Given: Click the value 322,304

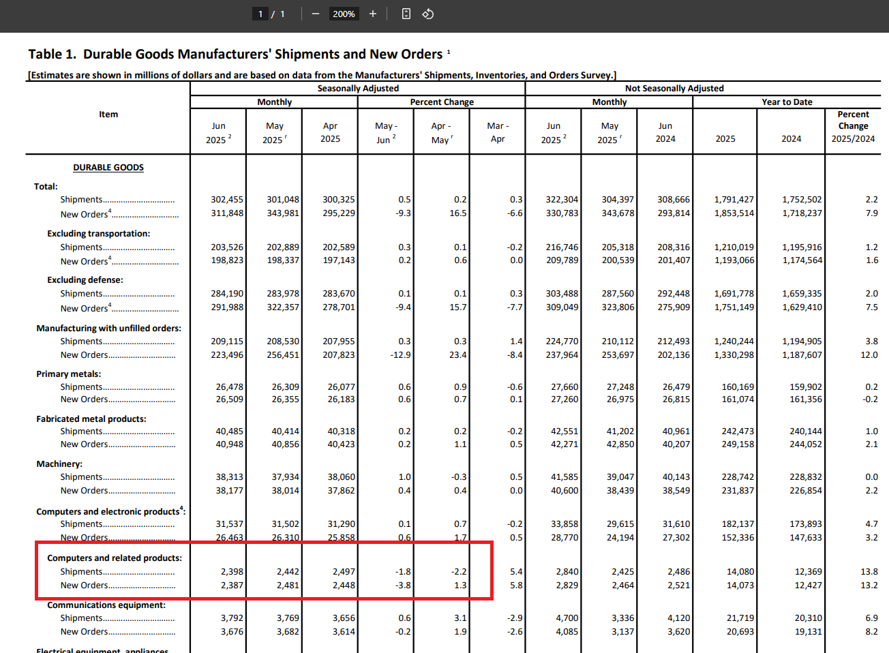Looking at the screenshot, I should pos(562,200).
